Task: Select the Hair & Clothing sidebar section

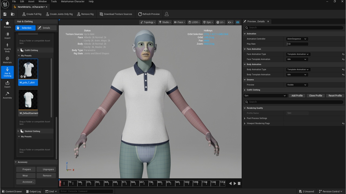Action: [7, 72]
